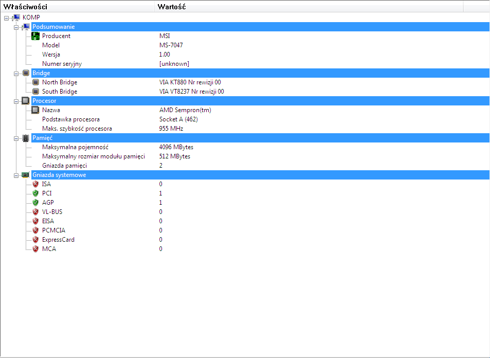Click the [unknown] serial number value
490x358 pixels.
click(x=174, y=64)
